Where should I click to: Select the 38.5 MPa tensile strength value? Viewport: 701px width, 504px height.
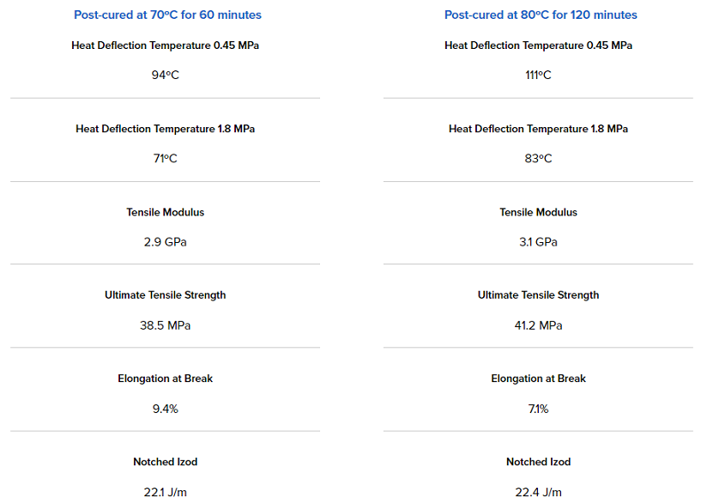tap(166, 325)
